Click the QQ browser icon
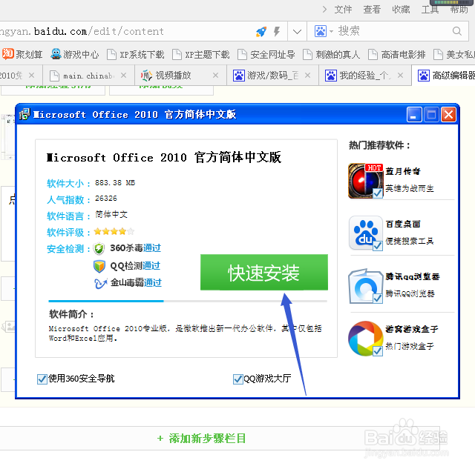This screenshot has height=469, width=475. [x=365, y=286]
